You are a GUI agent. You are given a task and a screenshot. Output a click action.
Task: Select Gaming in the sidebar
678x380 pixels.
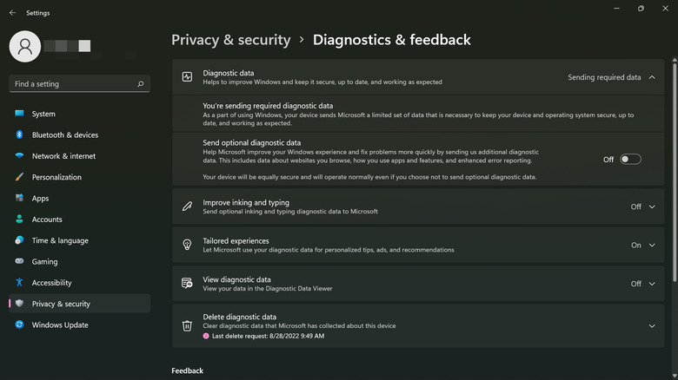click(44, 262)
